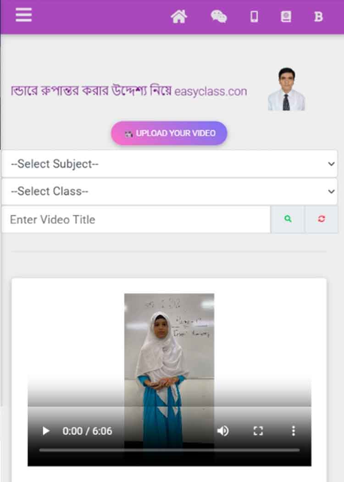Click the man's profile photo
The height and width of the screenshot is (482, 344).
click(x=286, y=89)
